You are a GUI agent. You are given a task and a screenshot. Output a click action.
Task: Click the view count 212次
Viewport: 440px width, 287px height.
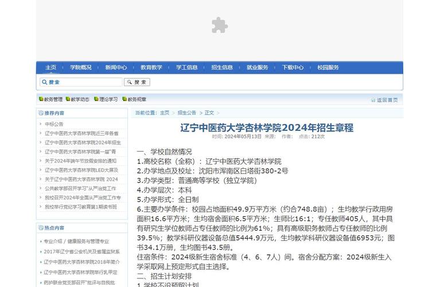[318, 137]
